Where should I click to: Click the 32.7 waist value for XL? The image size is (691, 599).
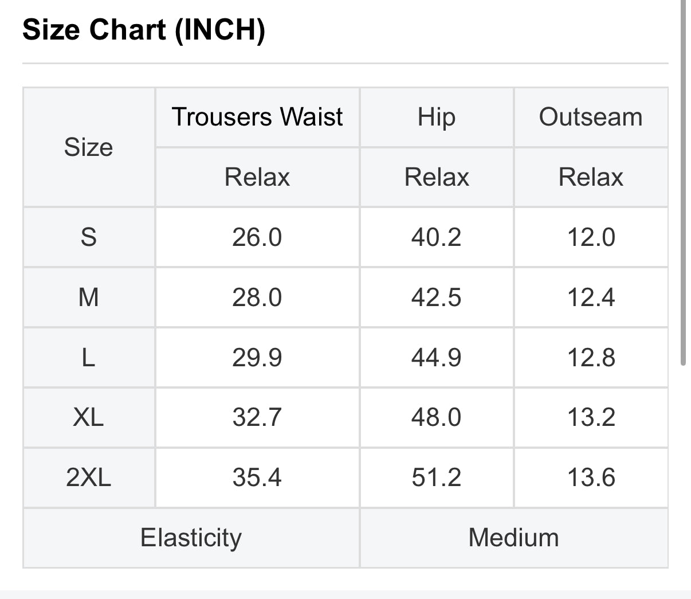click(257, 417)
